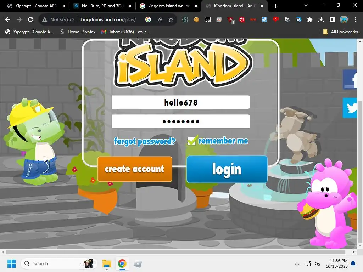363x272 pixels.
Task: Bookmark this page with the star
Action: 171,20
